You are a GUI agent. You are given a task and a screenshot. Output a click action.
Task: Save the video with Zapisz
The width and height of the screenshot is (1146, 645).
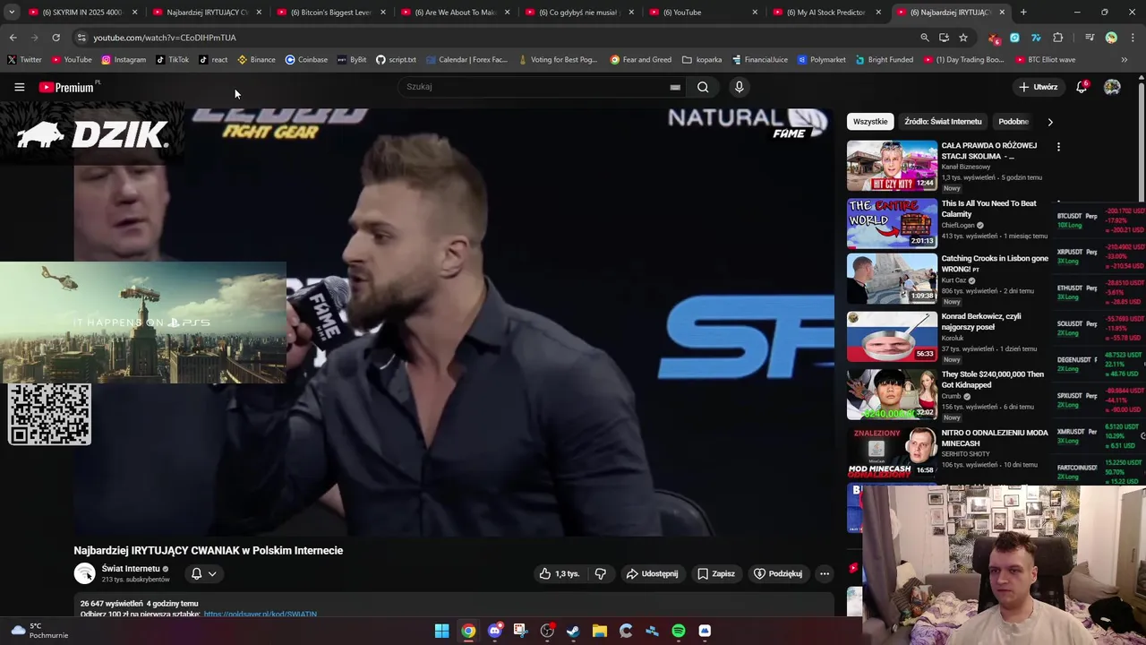pos(716,573)
